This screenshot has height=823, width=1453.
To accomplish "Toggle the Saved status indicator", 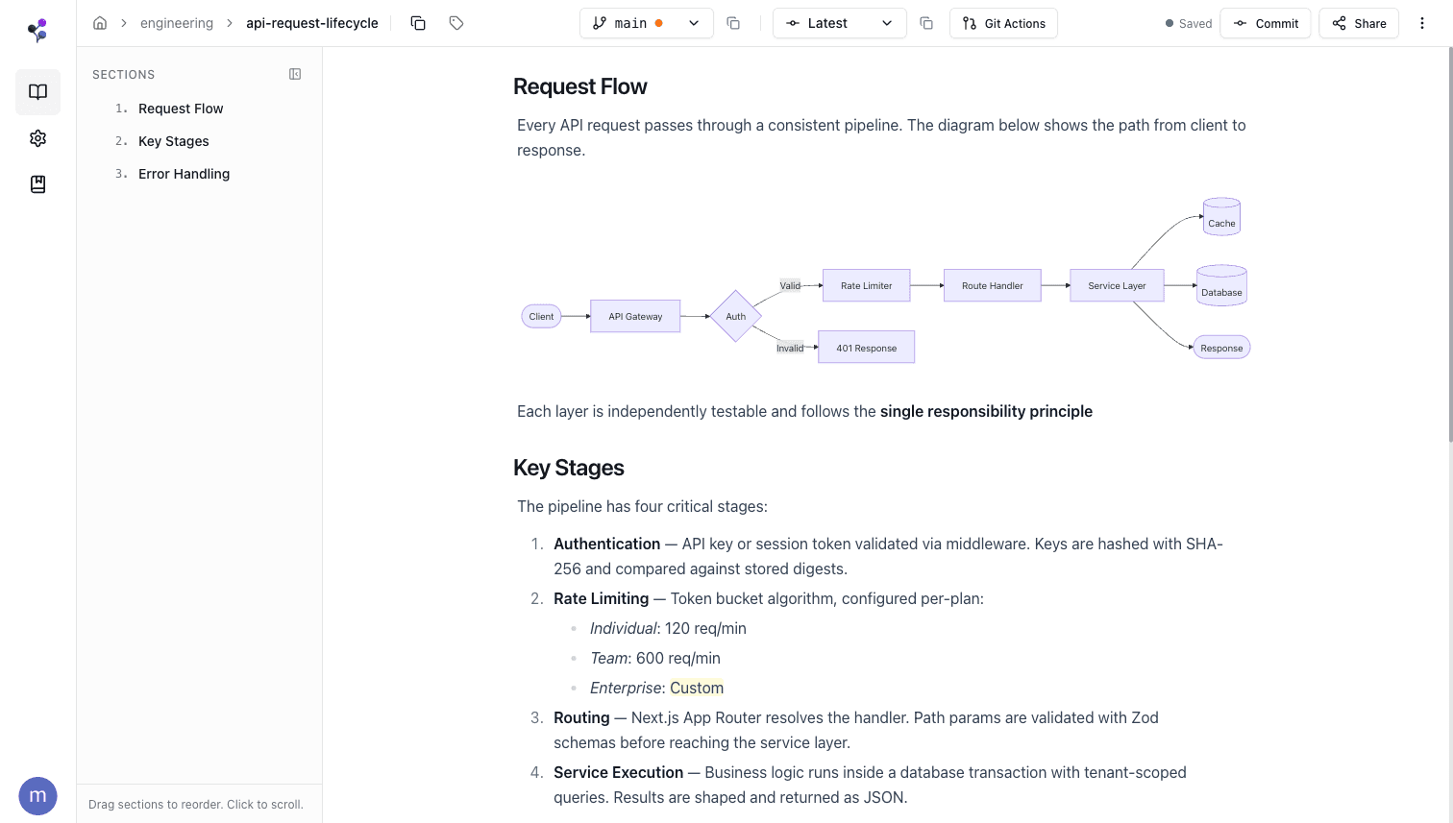I will pyautogui.click(x=1189, y=23).
